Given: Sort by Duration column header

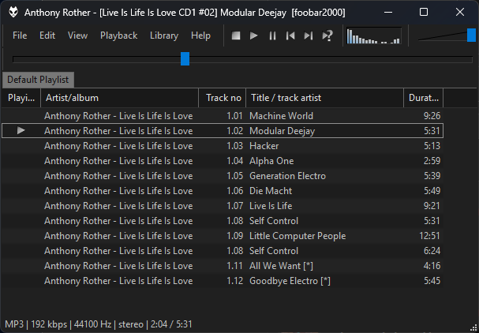Looking at the screenshot, I should pos(424,98).
